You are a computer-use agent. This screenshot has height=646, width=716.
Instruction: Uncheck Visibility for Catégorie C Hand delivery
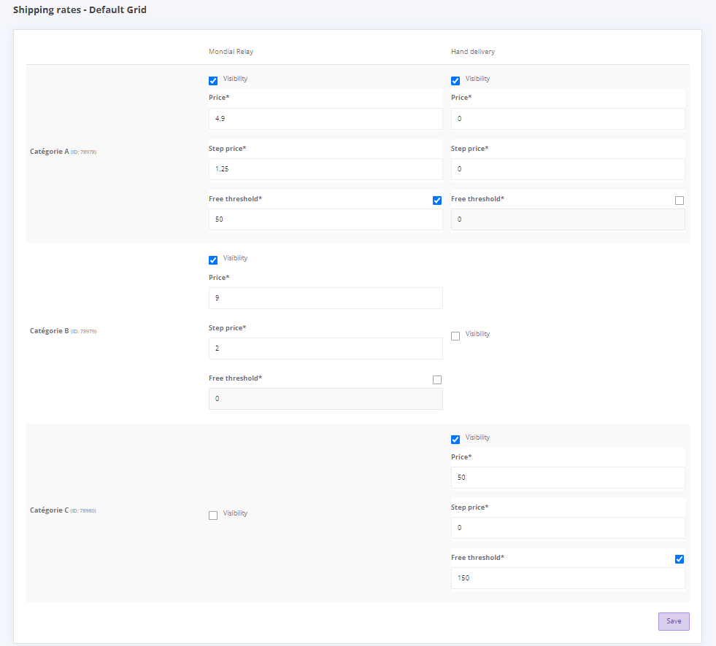point(455,440)
